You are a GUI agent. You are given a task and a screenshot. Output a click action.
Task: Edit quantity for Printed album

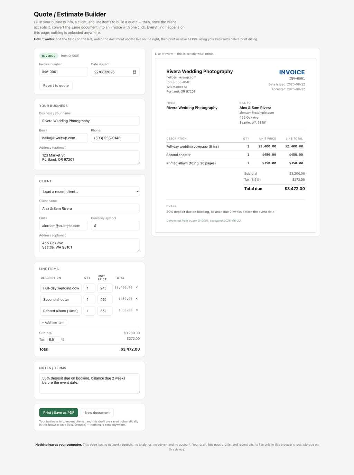click(x=90, y=311)
